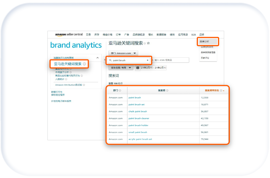Click info icon next to 商品比较和替代购买行为

[x=82, y=76]
